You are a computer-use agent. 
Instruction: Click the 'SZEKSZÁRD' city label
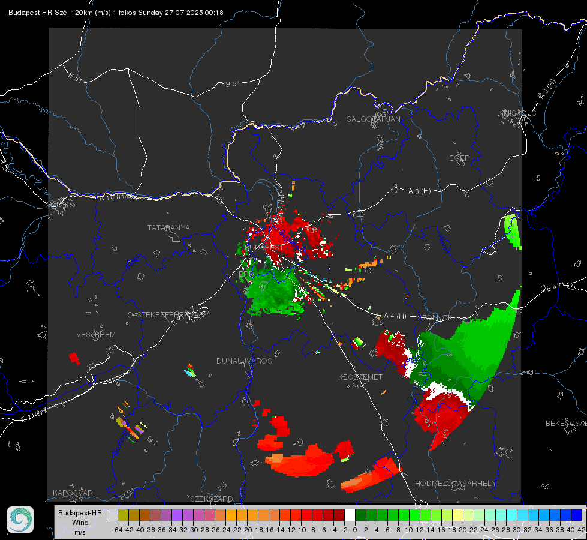(x=212, y=499)
